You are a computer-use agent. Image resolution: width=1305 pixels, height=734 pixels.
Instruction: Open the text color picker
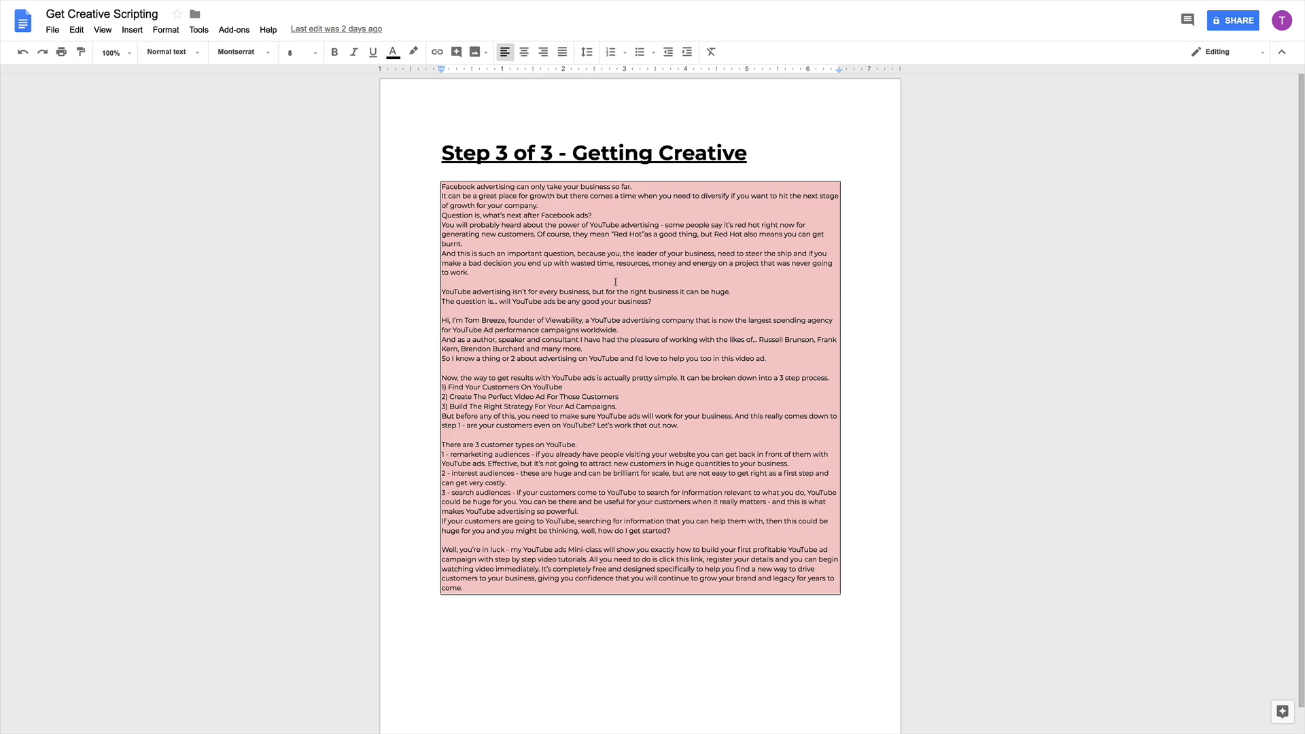point(393,52)
